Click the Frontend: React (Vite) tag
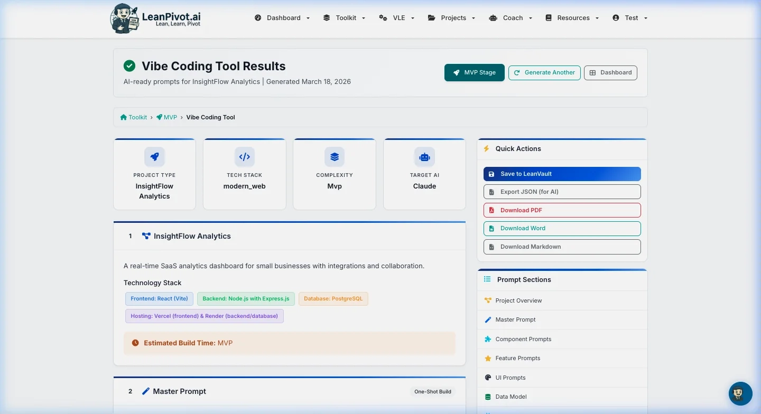This screenshot has height=414, width=761. point(160,299)
